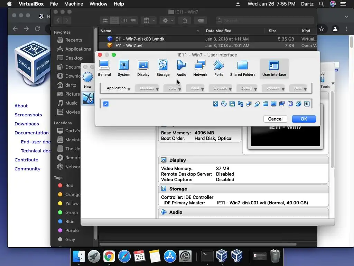The width and height of the screenshot is (354, 266).
Task: Switch Finder to gallery view
Action: pyautogui.click(x=133, y=20)
